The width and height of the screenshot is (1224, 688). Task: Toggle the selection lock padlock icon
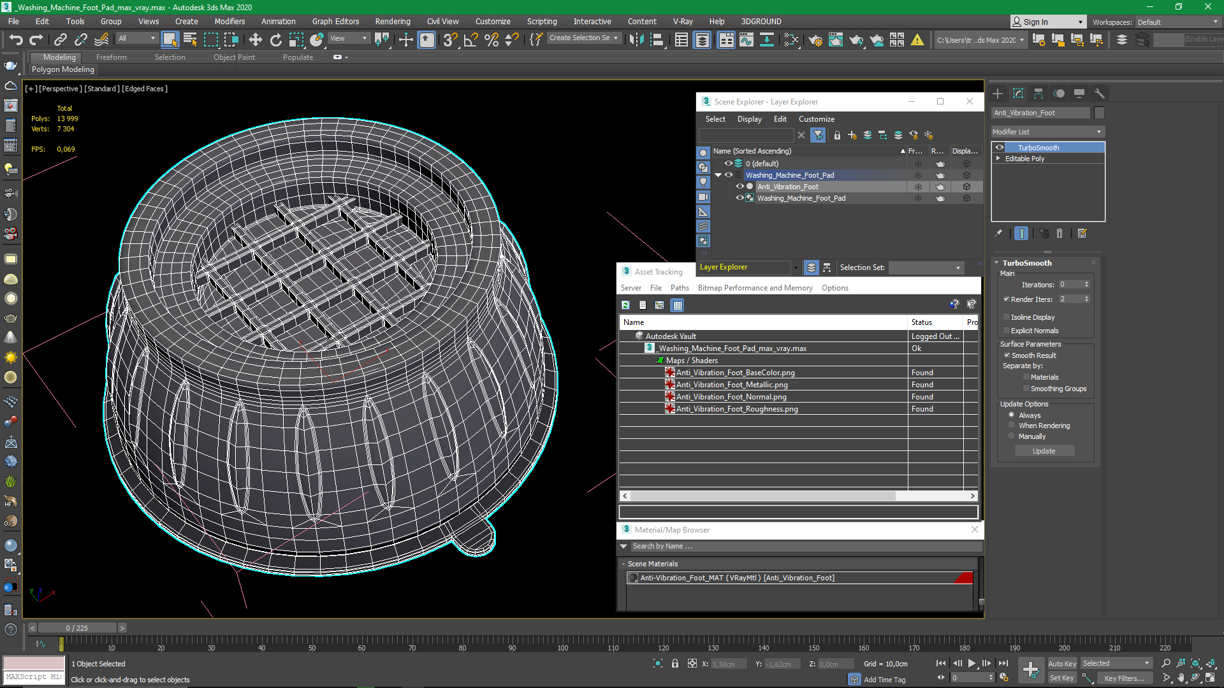coord(675,663)
